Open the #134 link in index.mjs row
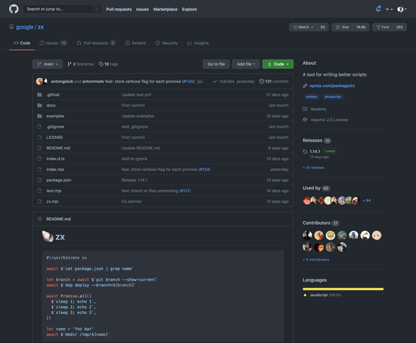 205,169
